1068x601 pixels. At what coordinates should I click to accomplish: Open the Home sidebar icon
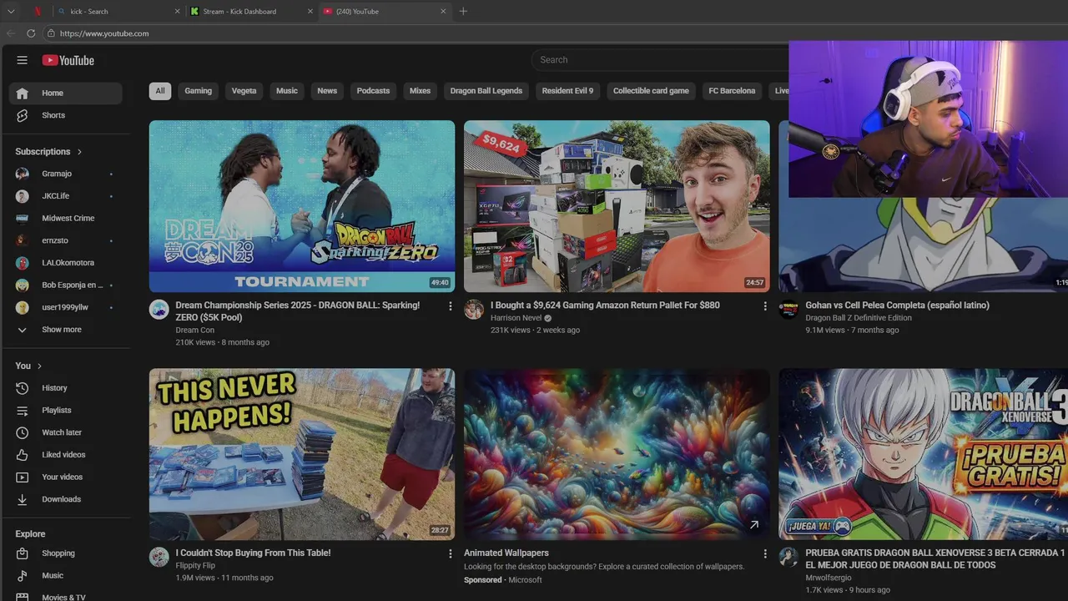click(x=23, y=93)
